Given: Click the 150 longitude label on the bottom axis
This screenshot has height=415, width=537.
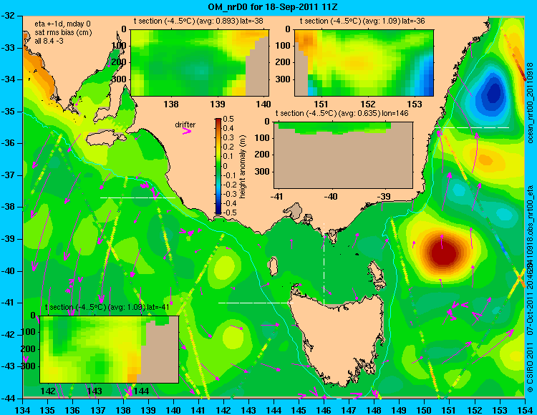Looking at the screenshot, I should [x=424, y=409].
